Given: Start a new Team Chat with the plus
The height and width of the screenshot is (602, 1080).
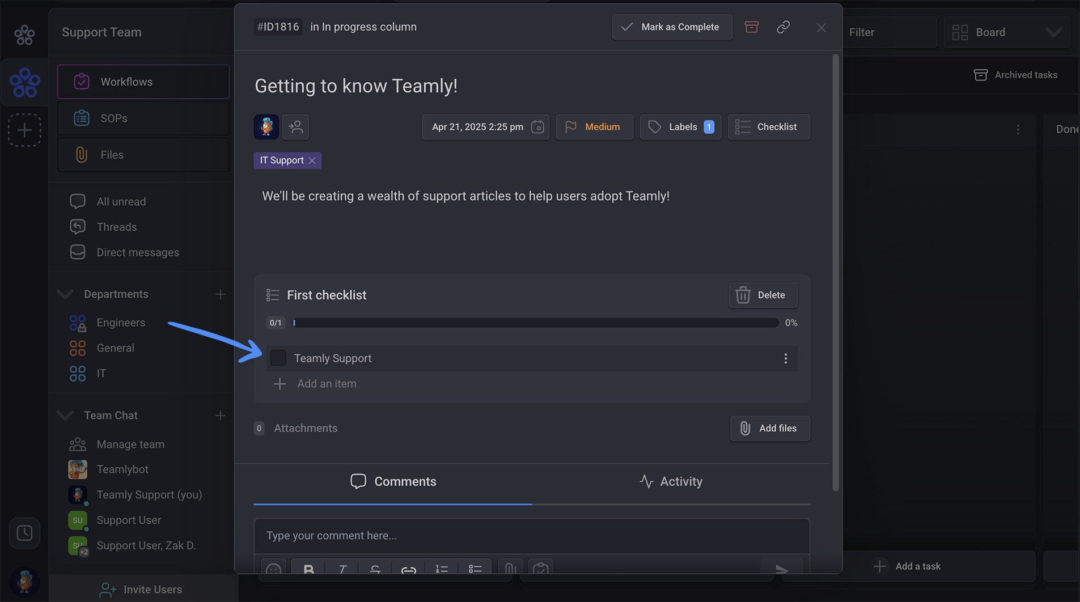Looking at the screenshot, I should coord(220,416).
